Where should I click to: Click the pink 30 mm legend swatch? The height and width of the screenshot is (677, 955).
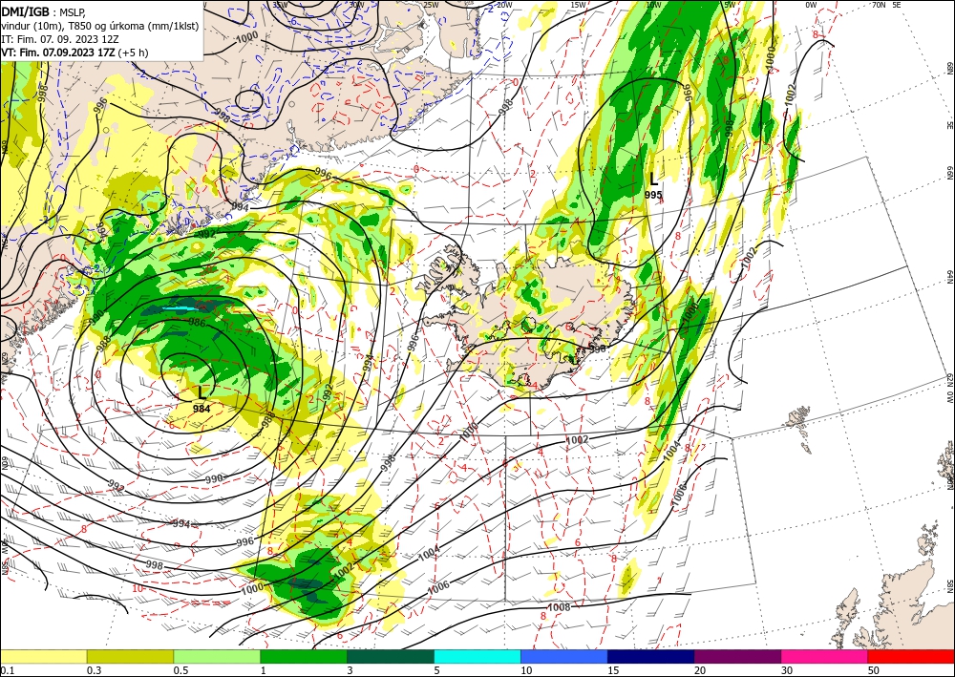(825, 656)
